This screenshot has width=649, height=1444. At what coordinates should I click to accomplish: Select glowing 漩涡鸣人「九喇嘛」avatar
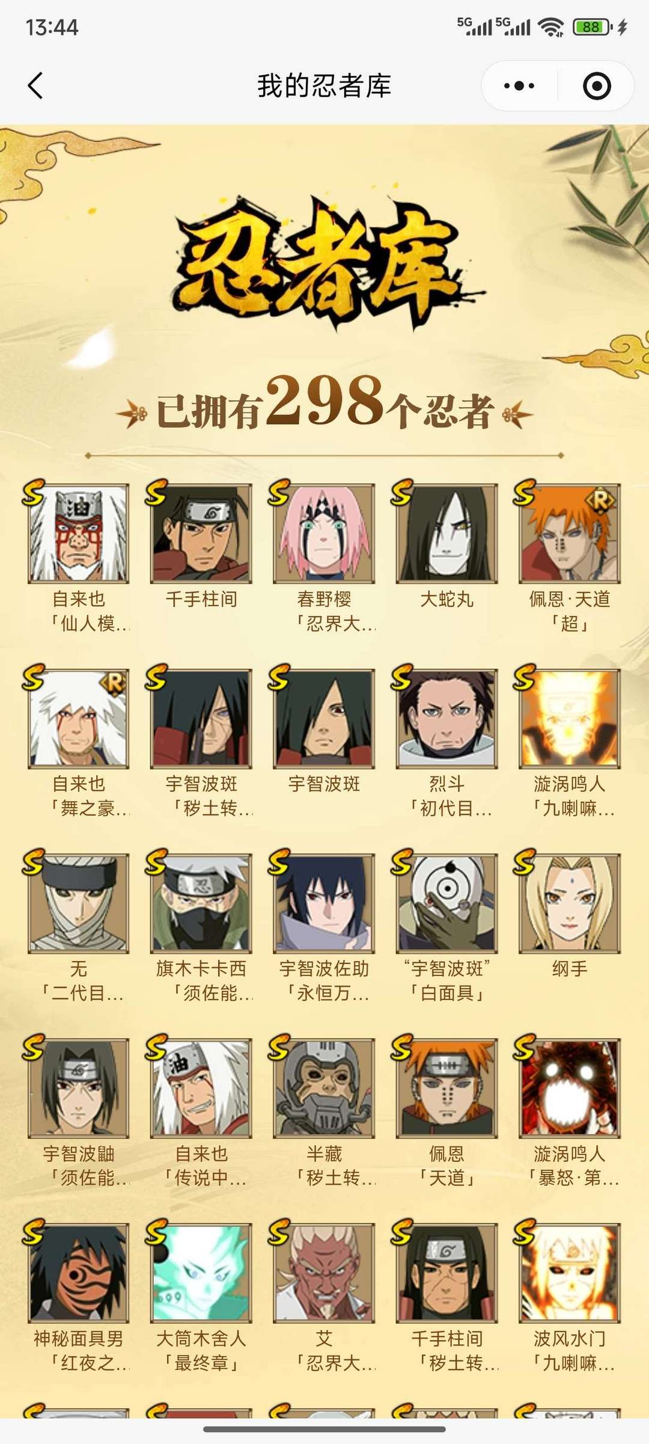[x=569, y=719]
